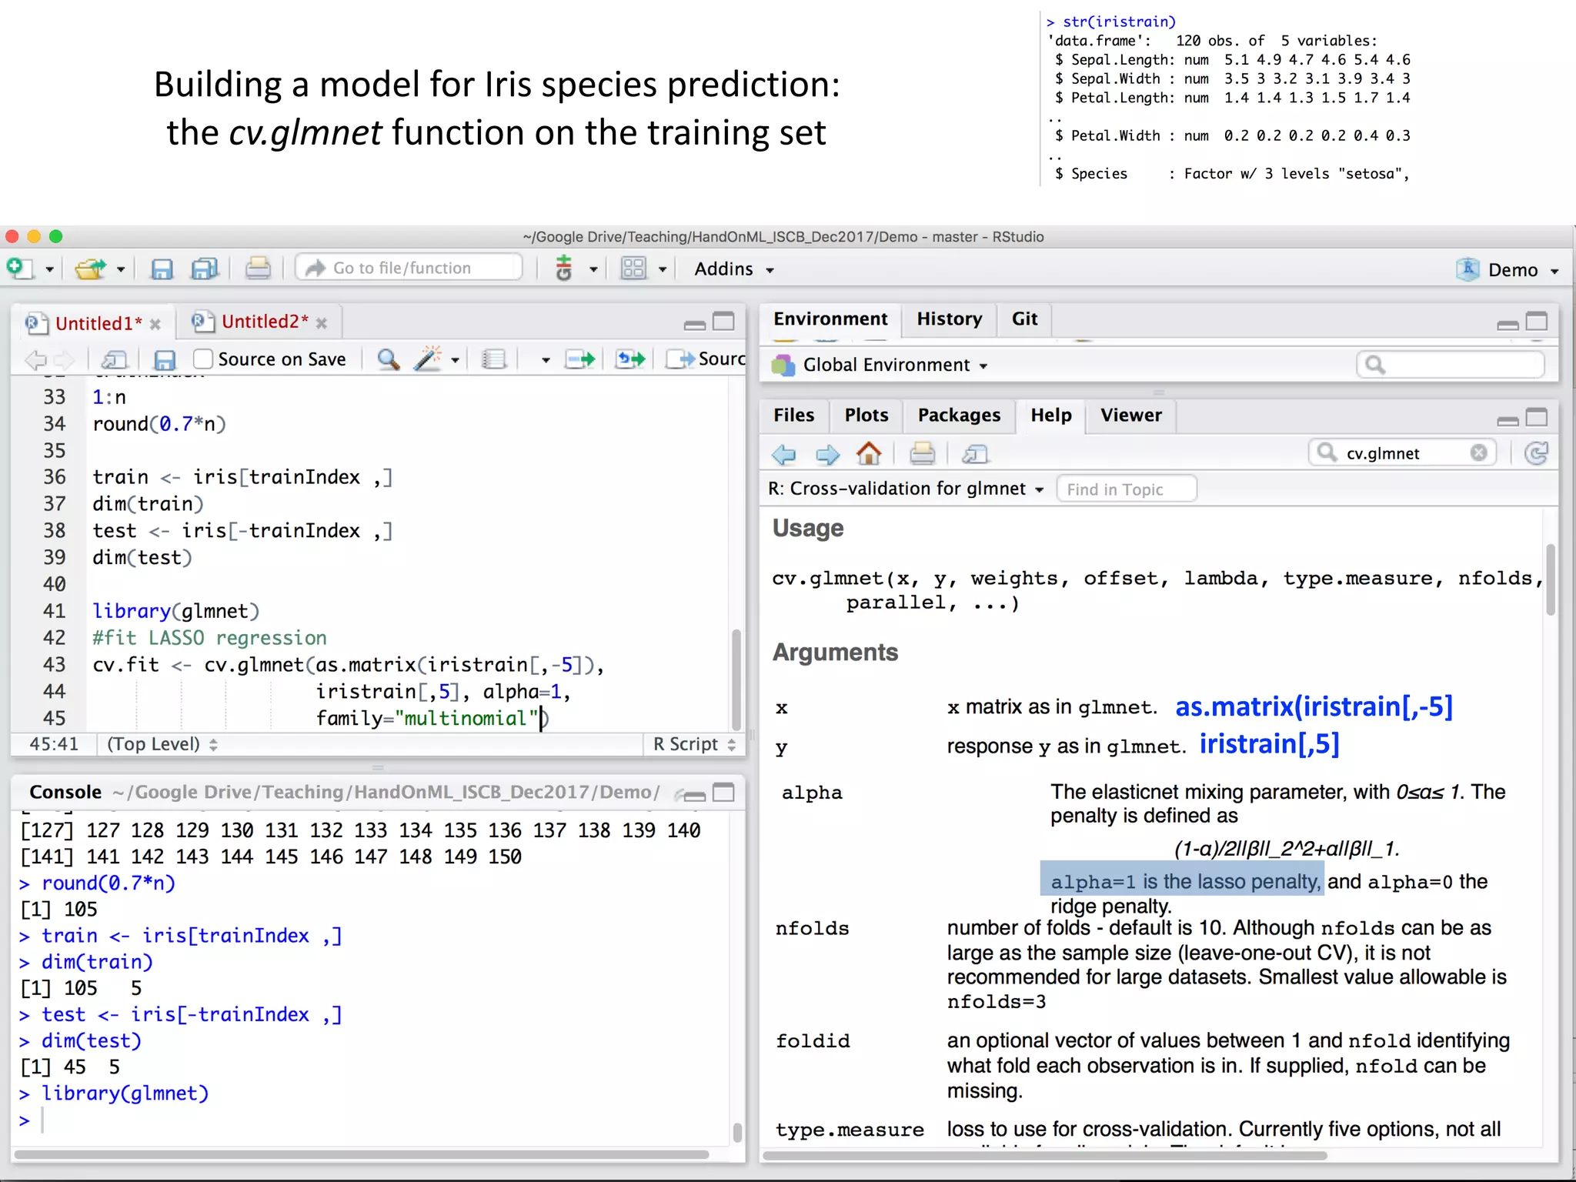
Task: Print the current file from main toolbar
Action: click(258, 269)
